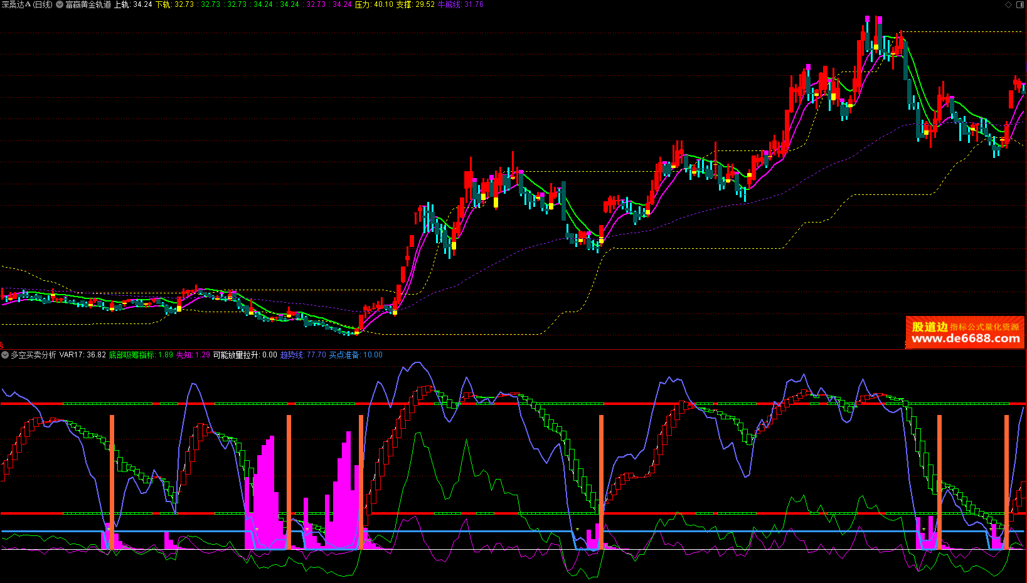Click the 趋势线: 77.70 label
Image resolution: width=1027 pixels, height=583 pixels.
point(303,355)
